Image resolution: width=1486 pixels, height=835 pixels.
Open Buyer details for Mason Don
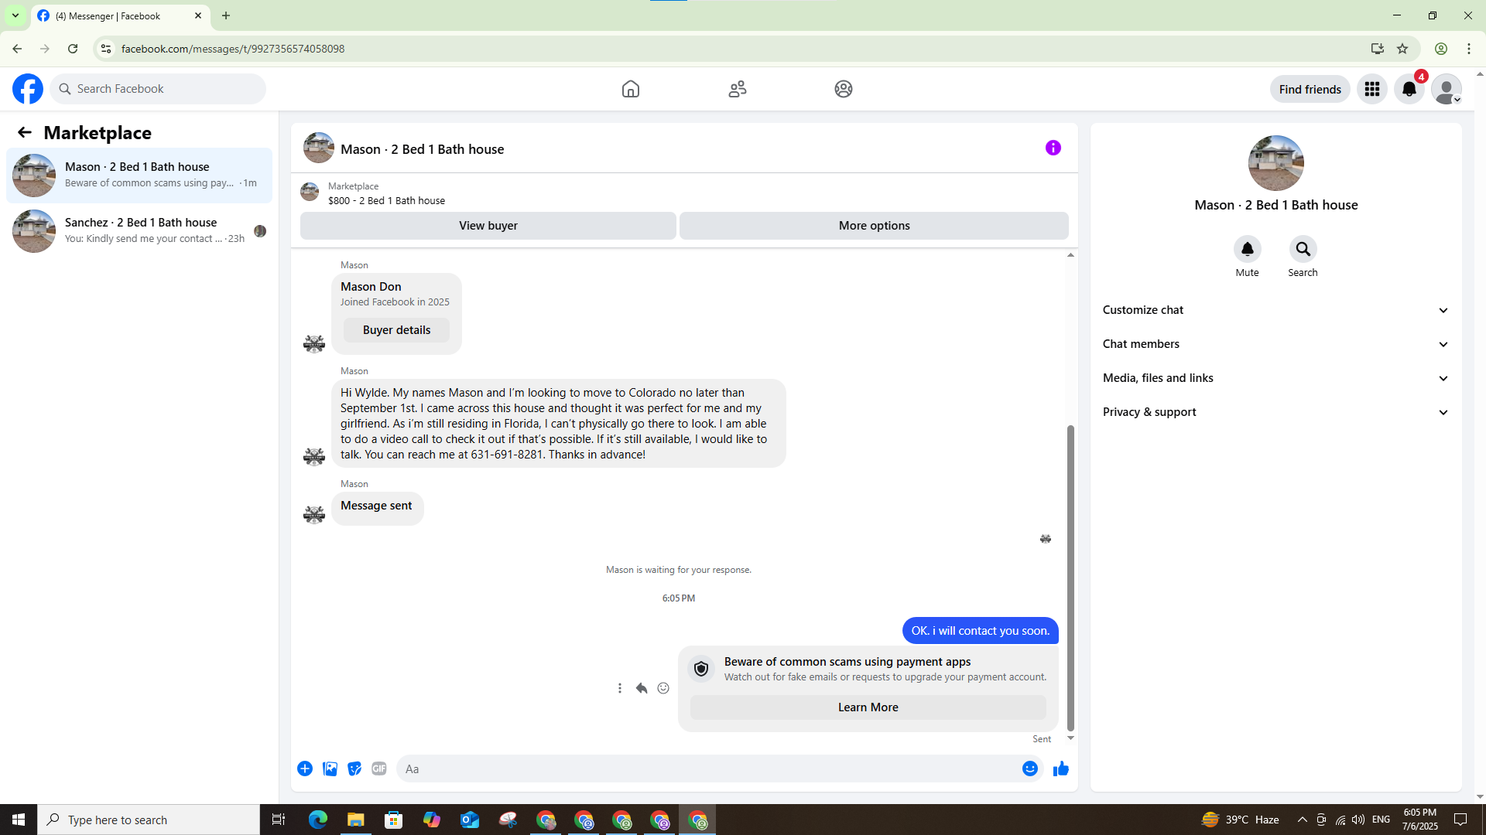pos(396,330)
